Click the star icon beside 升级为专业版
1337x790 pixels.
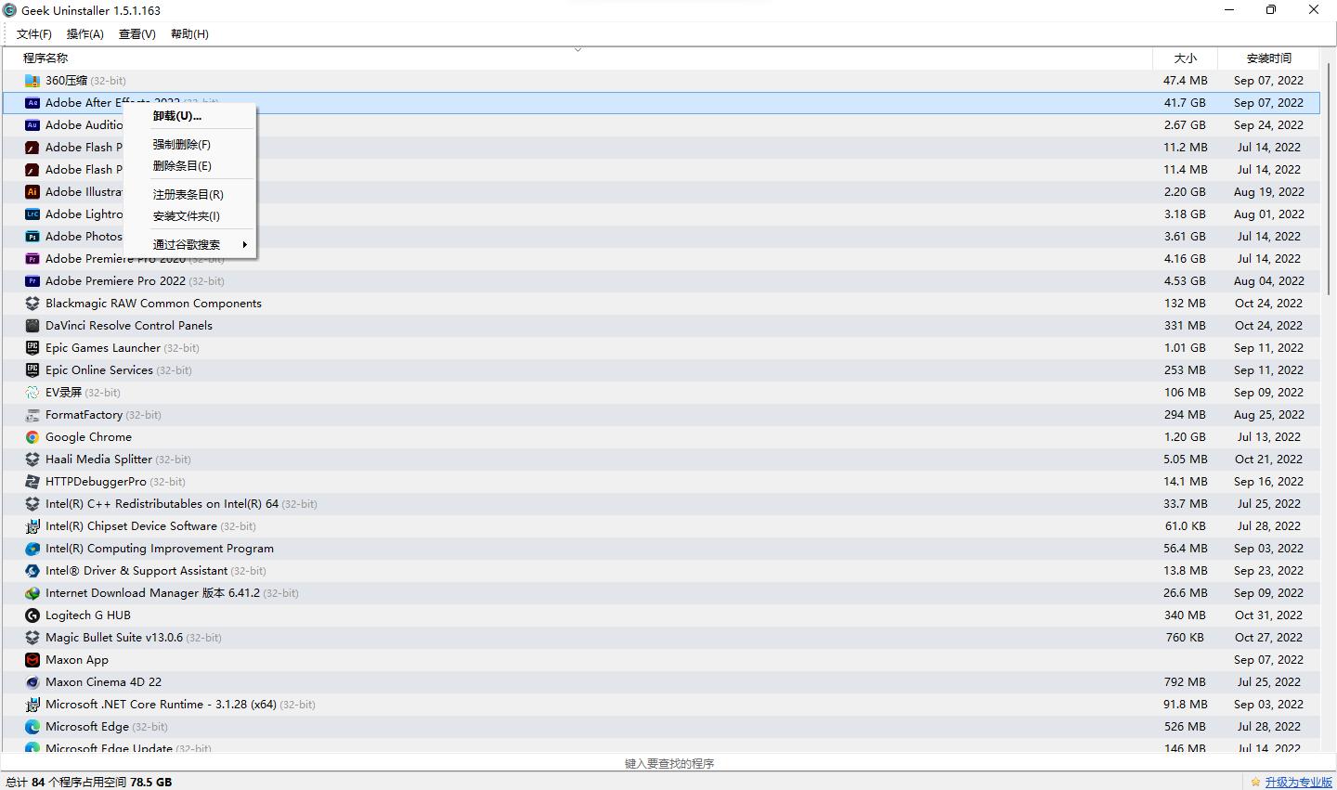1255,783
